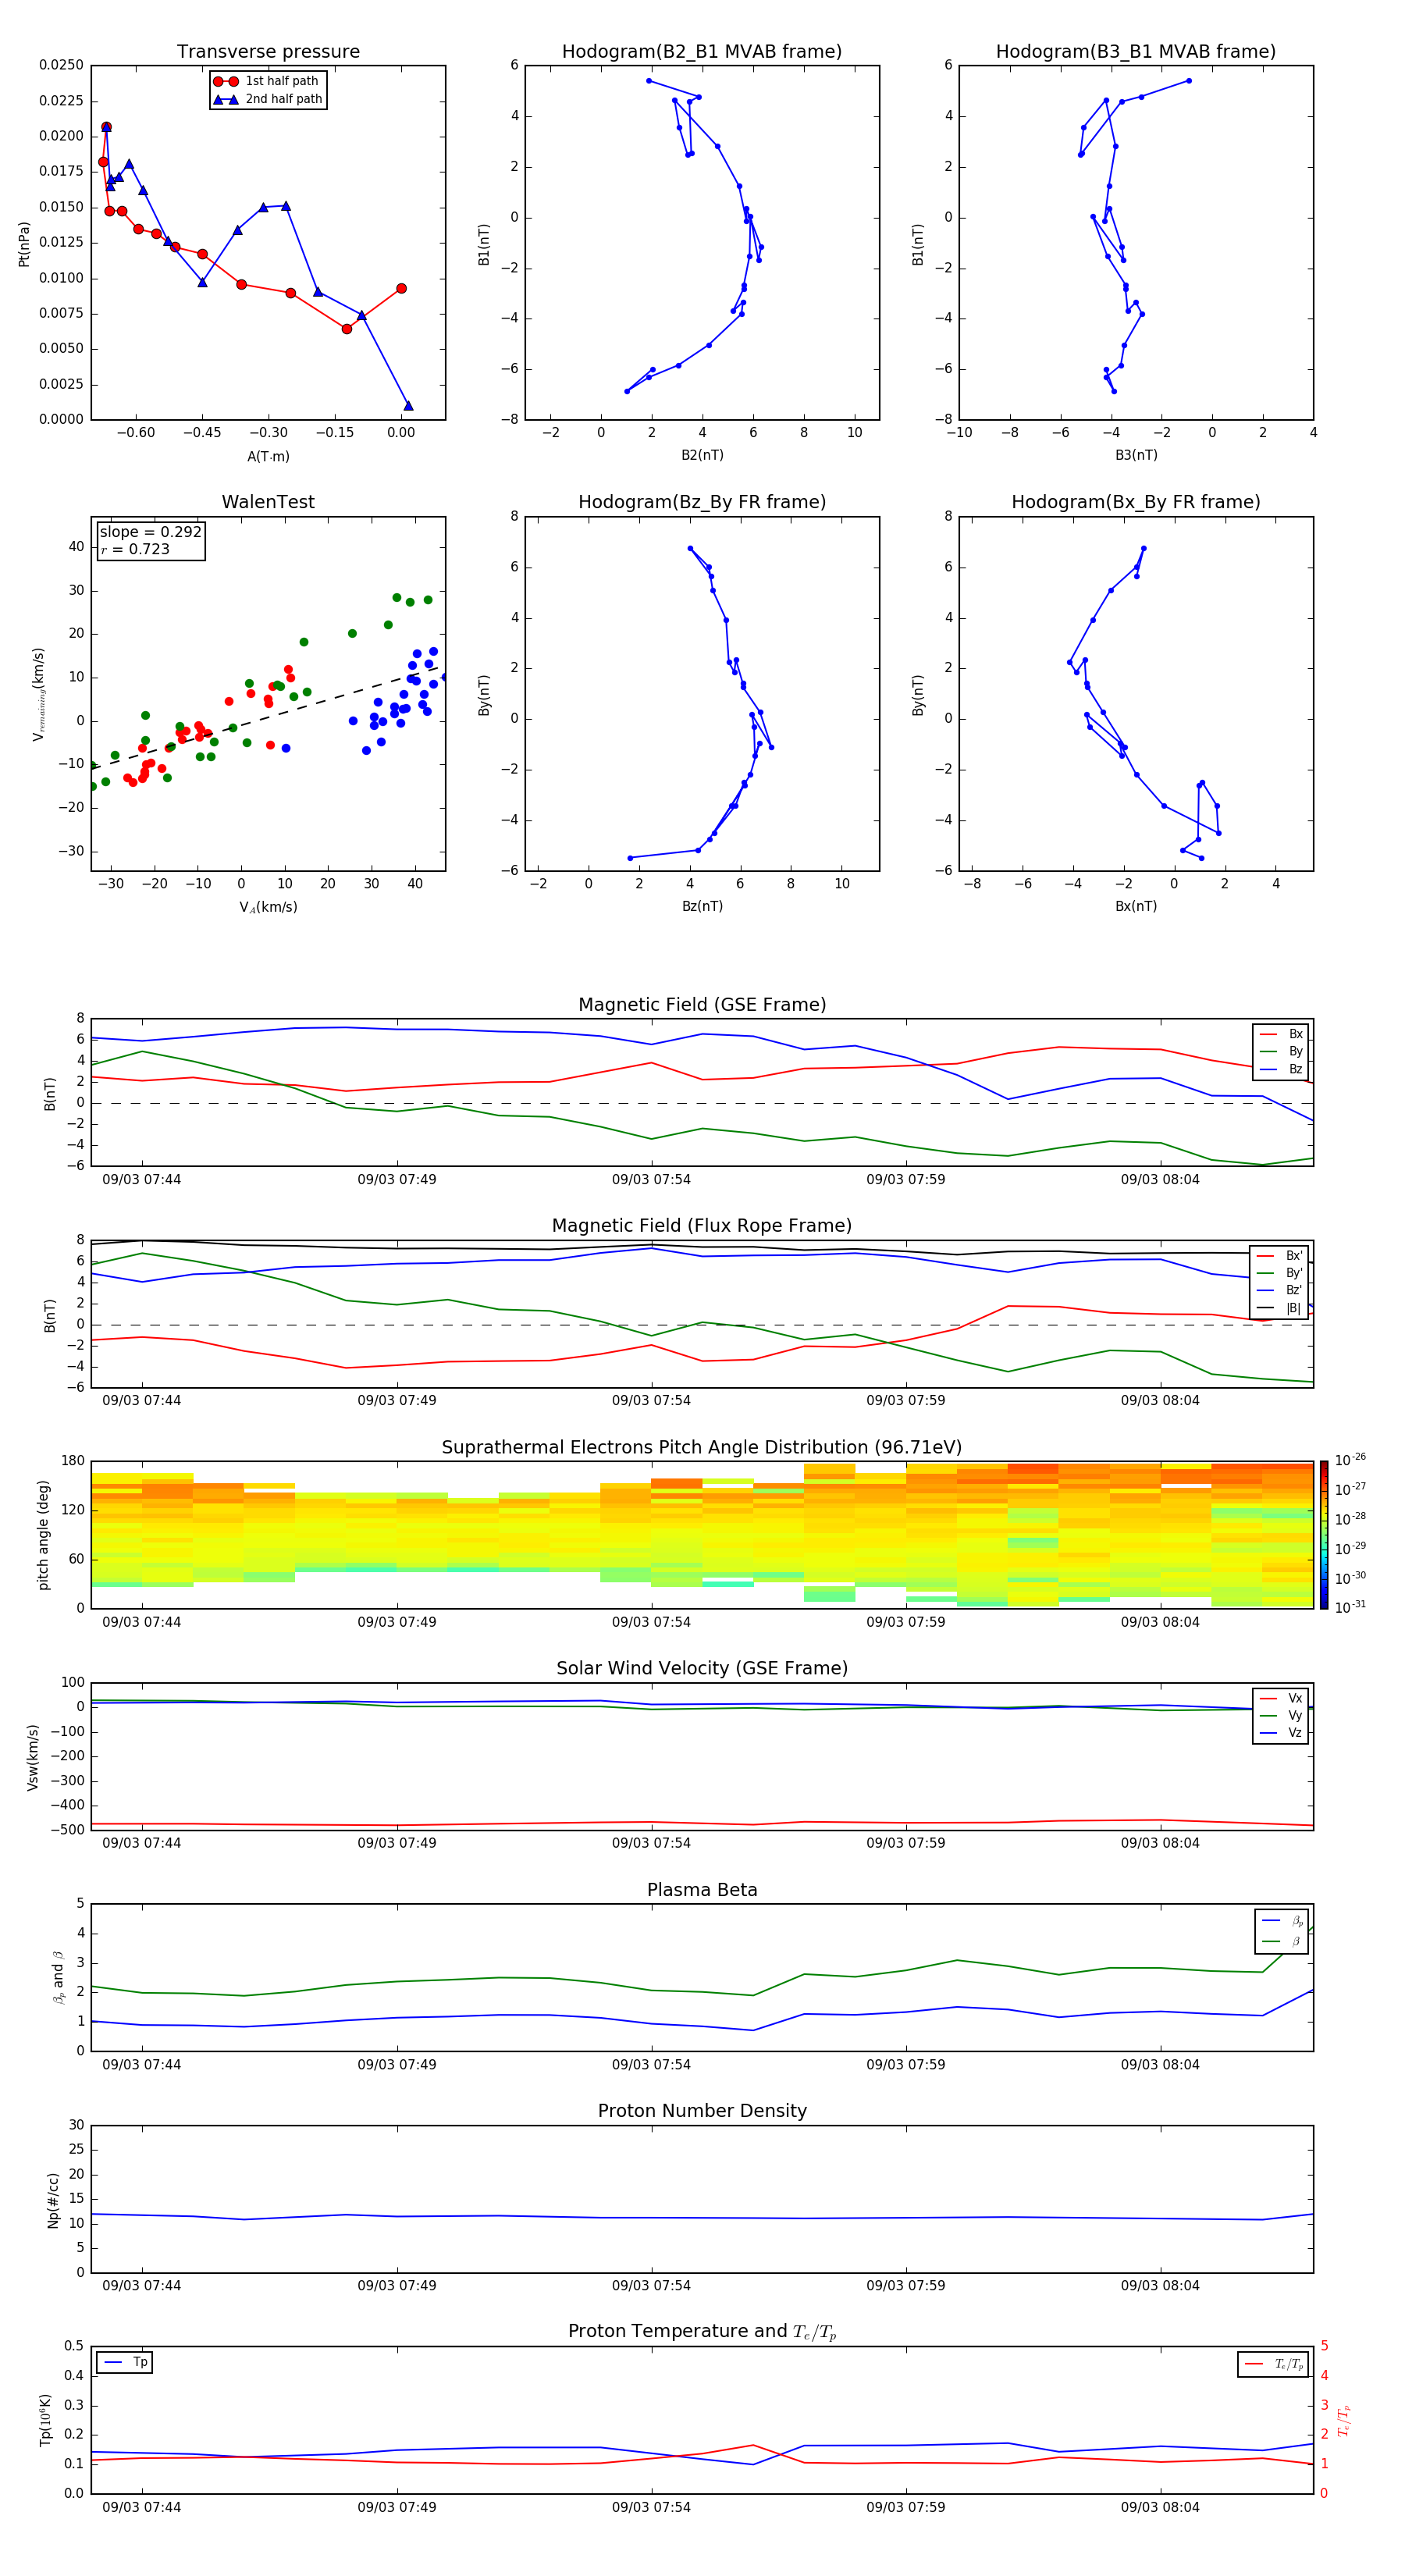The image size is (1405, 2576).
Task: Click the "Magnetic Field (GSE Frame)" title
Action: pyautogui.click(x=702, y=1005)
